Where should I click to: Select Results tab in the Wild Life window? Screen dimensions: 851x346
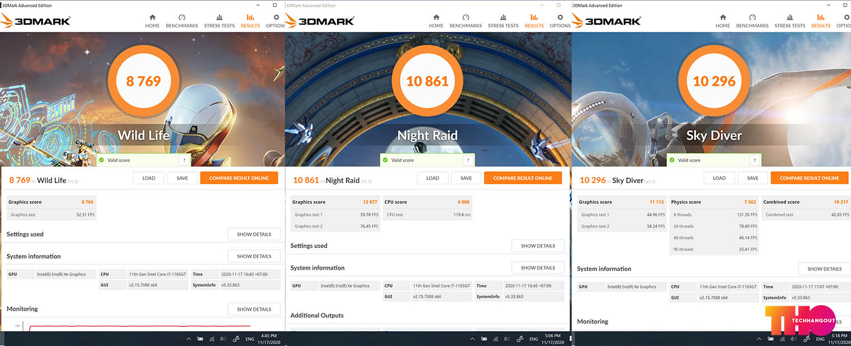250,21
